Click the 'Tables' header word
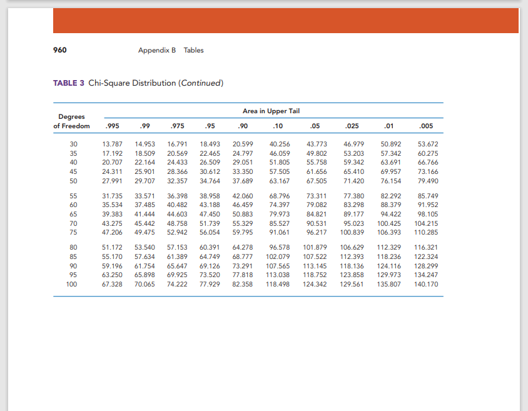The height and width of the screenshot is (411, 528). 194,50
